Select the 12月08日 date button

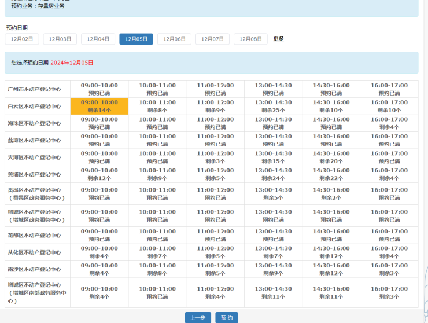(250, 39)
